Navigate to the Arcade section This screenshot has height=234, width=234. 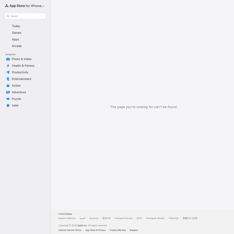pyautogui.click(x=17, y=46)
